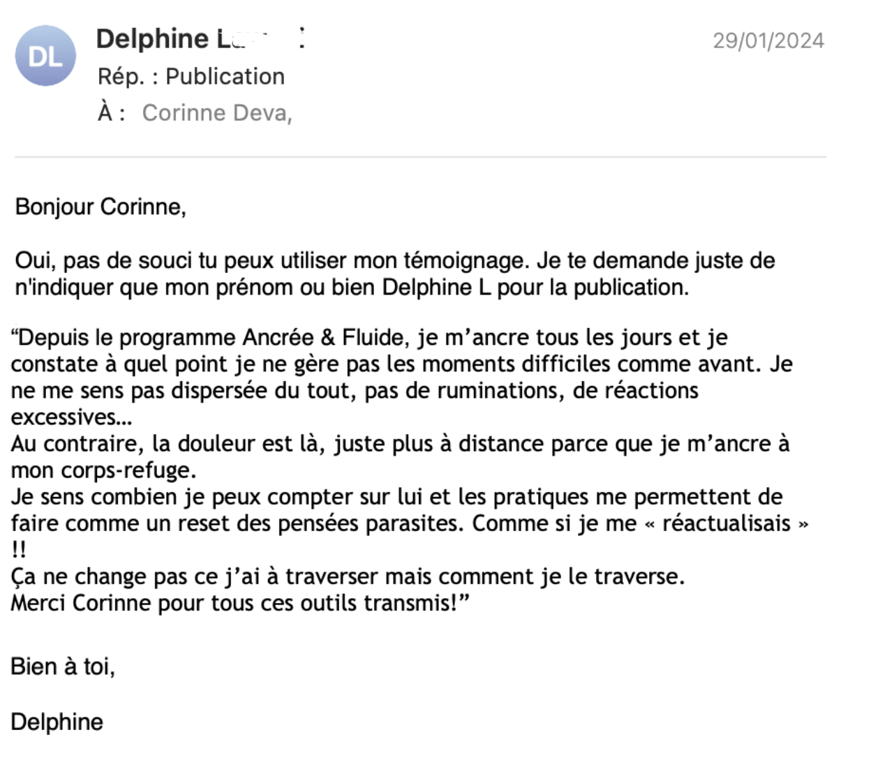Click the DL sender avatar

[45, 56]
